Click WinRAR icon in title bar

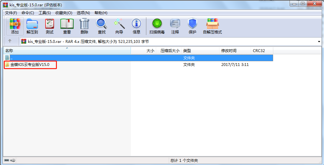pos(5,5)
